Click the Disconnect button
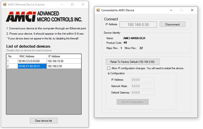The width and height of the screenshot is (203, 129). pos(173,24)
